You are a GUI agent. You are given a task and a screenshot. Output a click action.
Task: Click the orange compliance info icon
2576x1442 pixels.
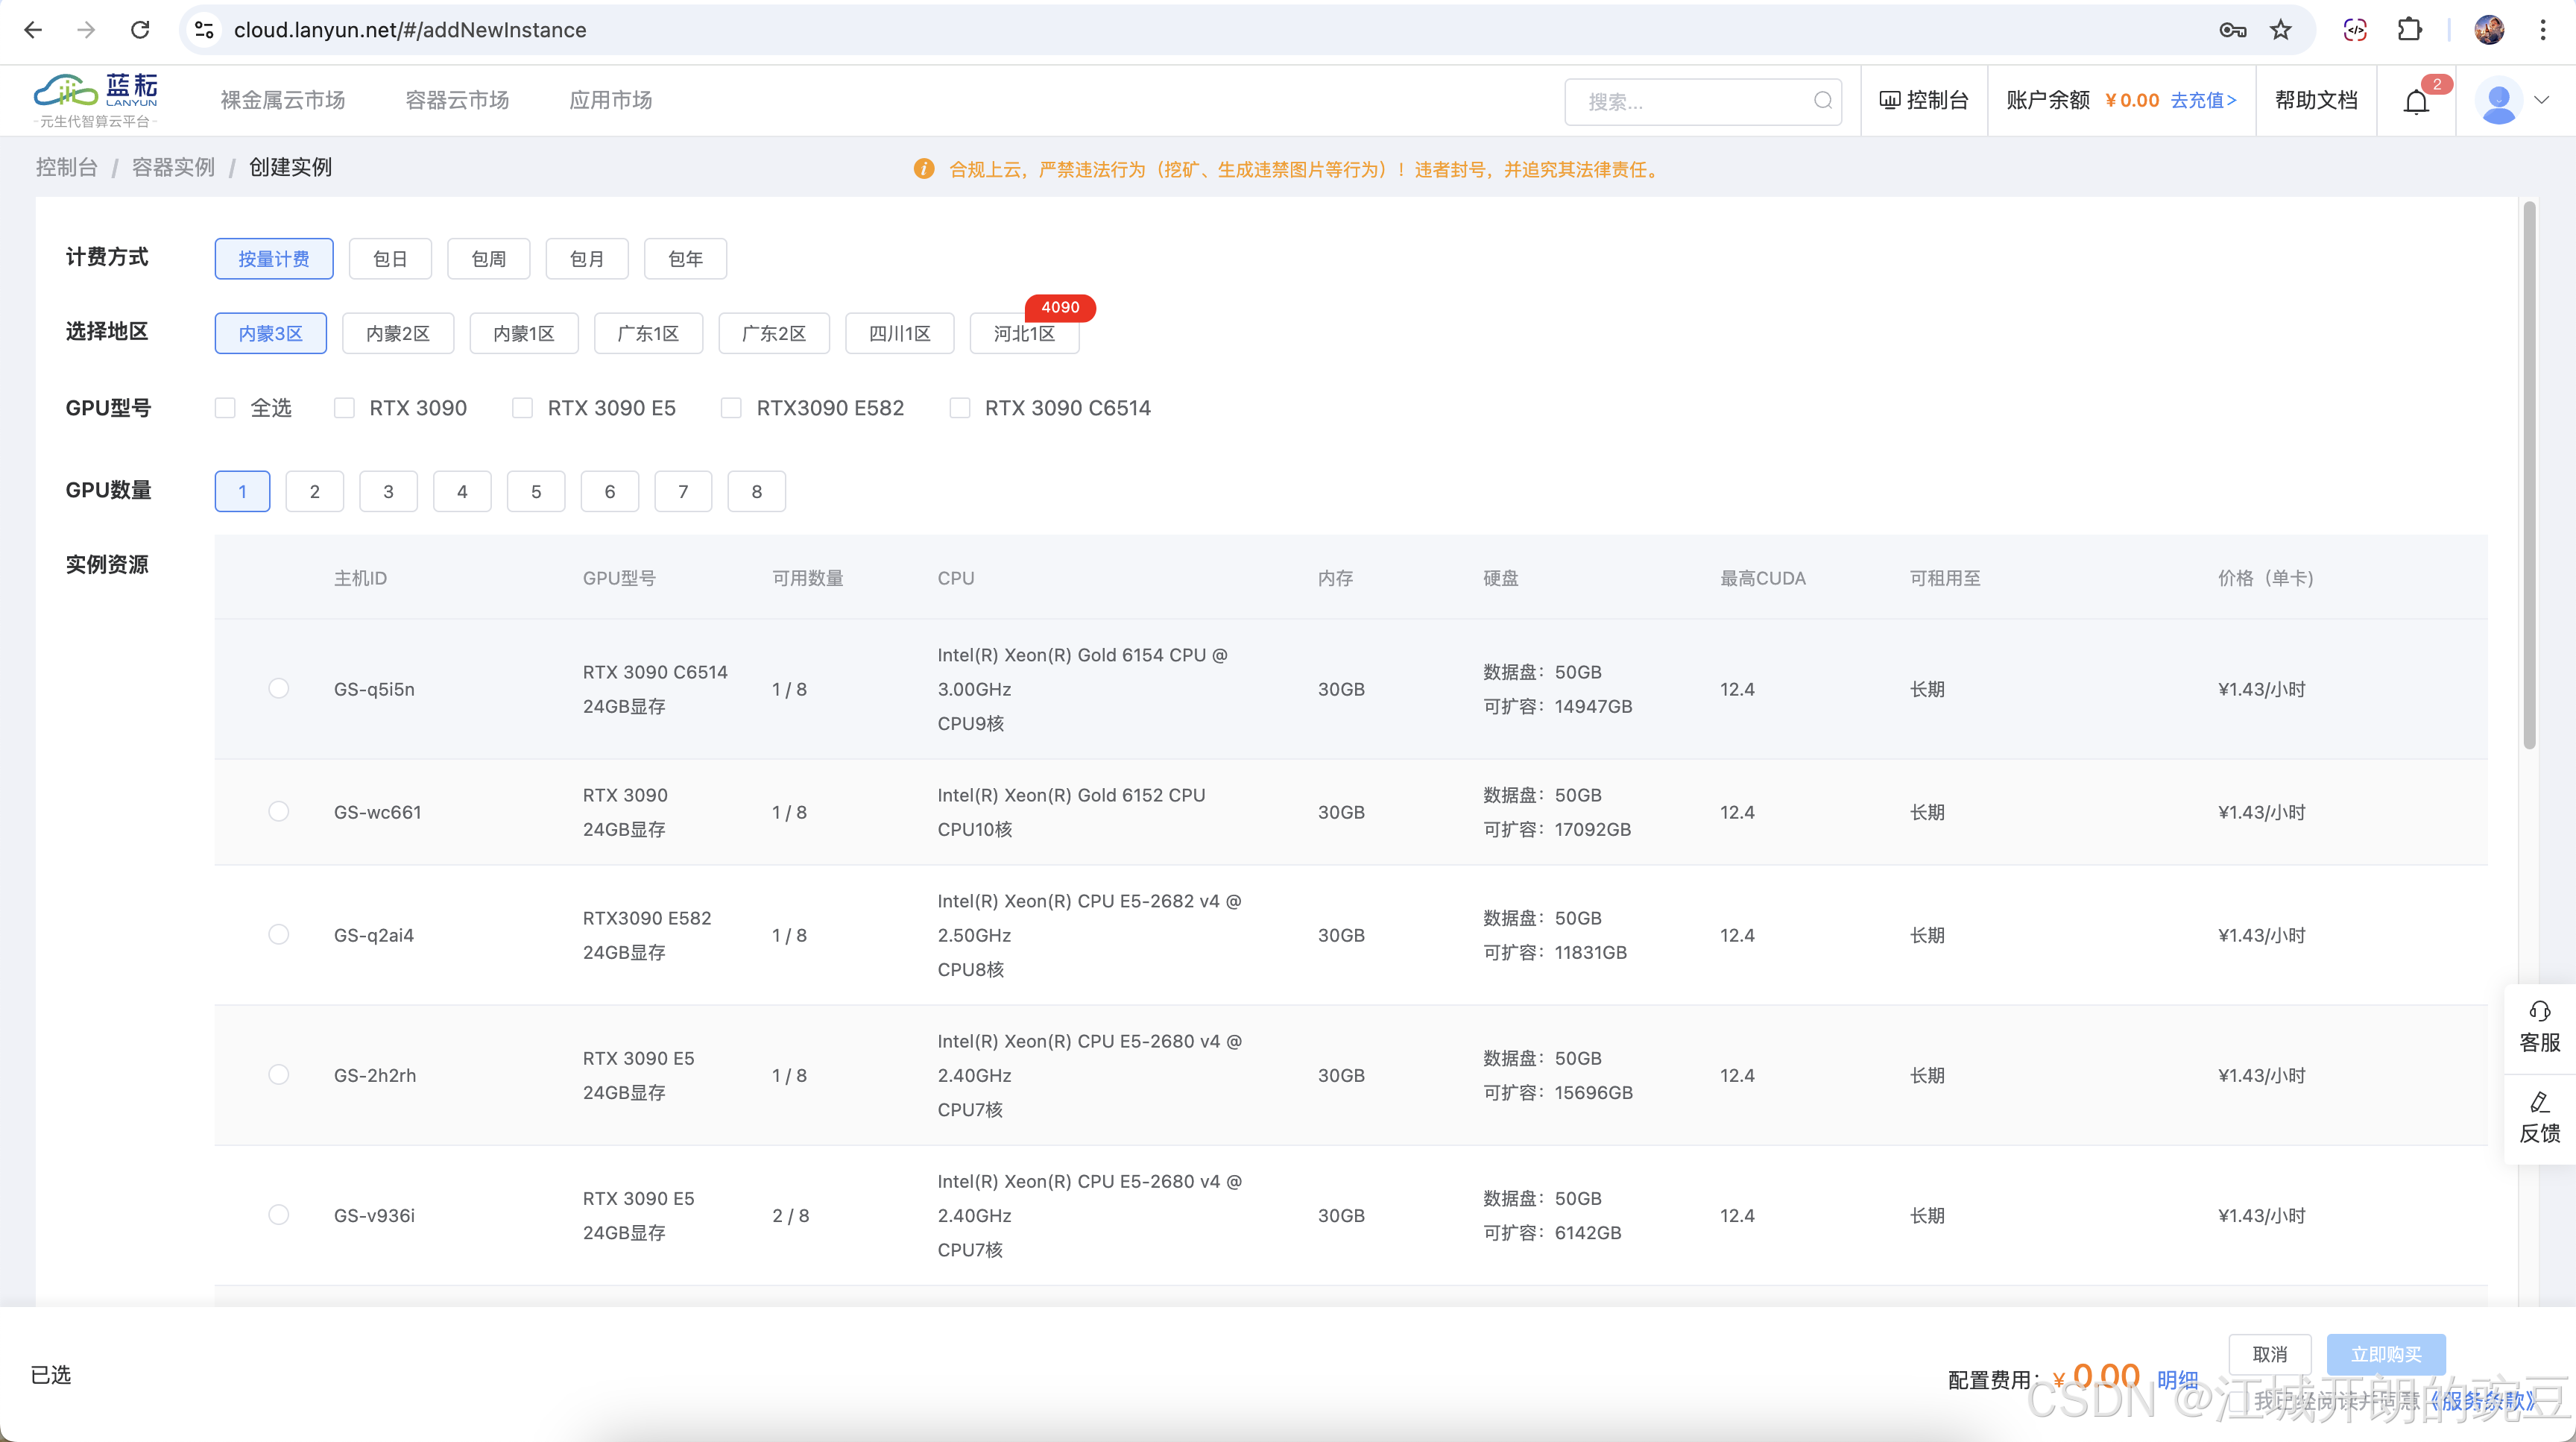(923, 169)
